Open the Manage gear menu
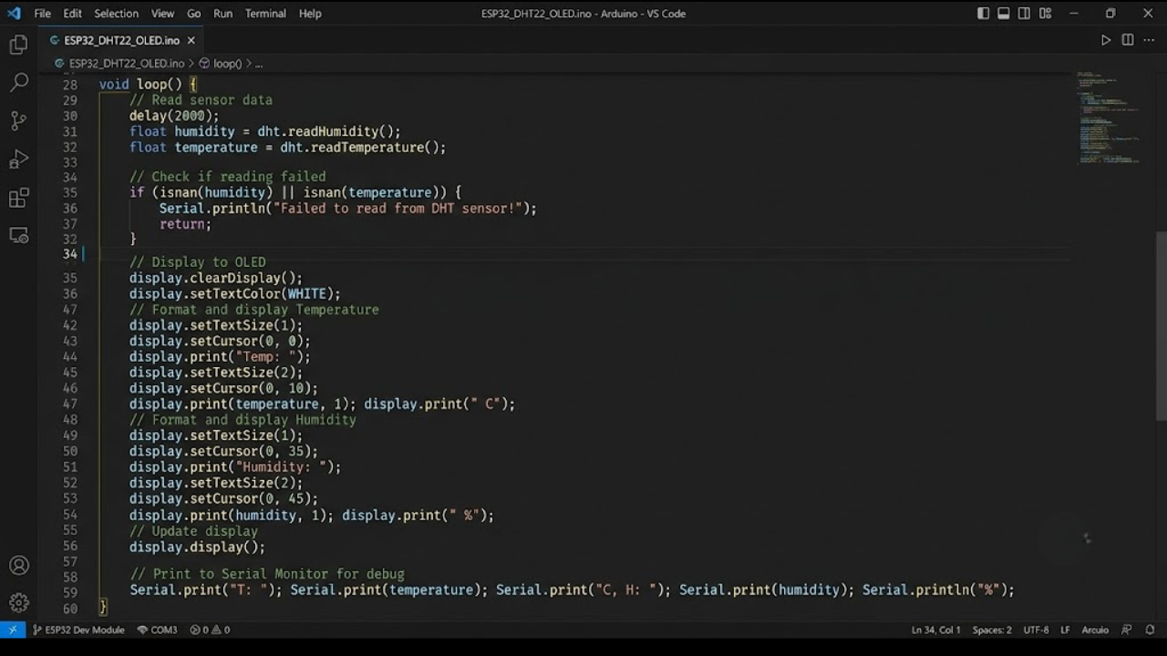 (x=18, y=602)
